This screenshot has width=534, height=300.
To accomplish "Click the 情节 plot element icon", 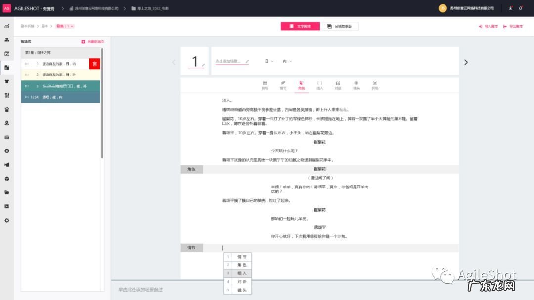I will [x=283, y=84].
